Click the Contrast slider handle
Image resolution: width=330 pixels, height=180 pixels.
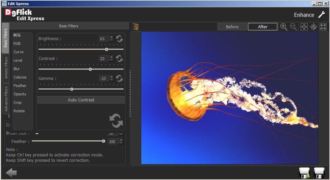90,69
